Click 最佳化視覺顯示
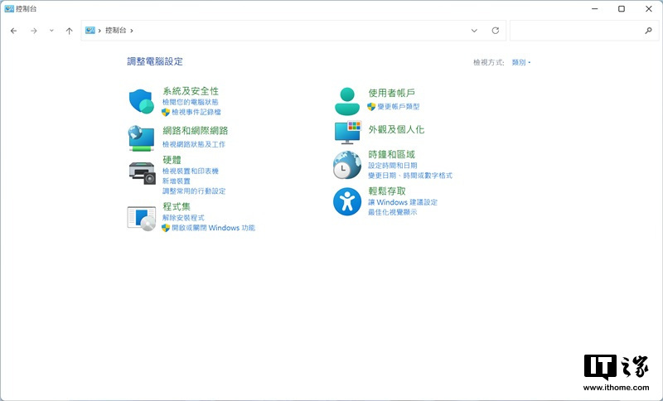This screenshot has width=663, height=401. tap(392, 212)
